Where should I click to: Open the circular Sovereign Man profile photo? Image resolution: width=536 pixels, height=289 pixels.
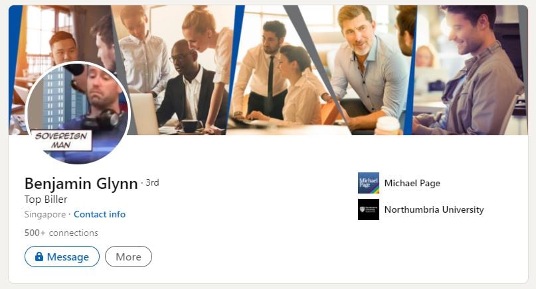coord(78,113)
